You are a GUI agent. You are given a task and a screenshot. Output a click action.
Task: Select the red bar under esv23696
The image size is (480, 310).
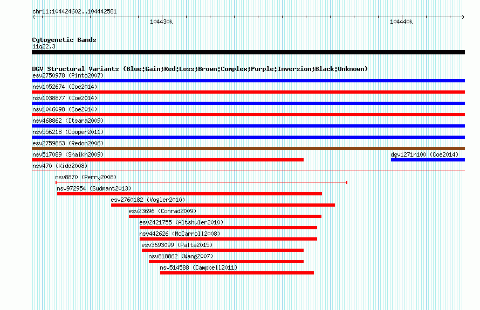225,216
